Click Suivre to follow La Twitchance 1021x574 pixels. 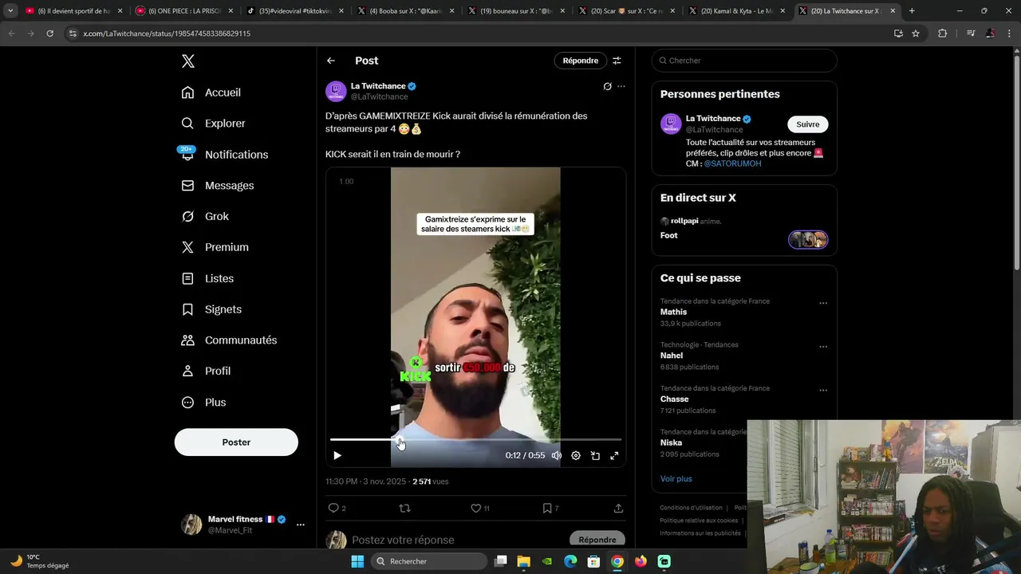point(807,124)
